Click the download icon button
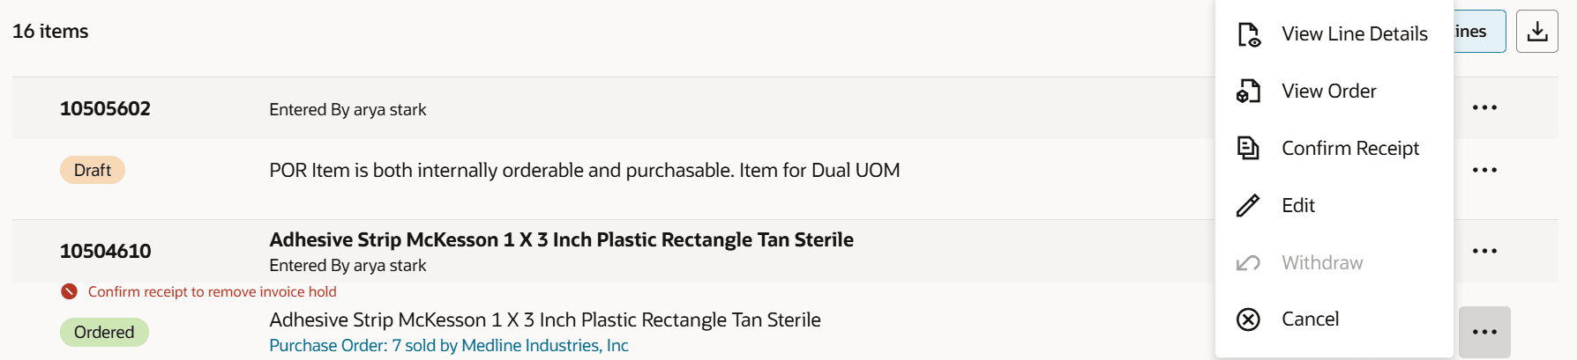 tap(1537, 31)
